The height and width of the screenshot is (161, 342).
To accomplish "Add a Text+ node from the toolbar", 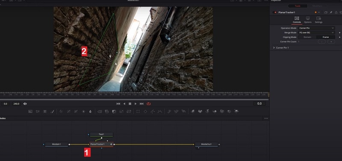I will pos(45,111).
